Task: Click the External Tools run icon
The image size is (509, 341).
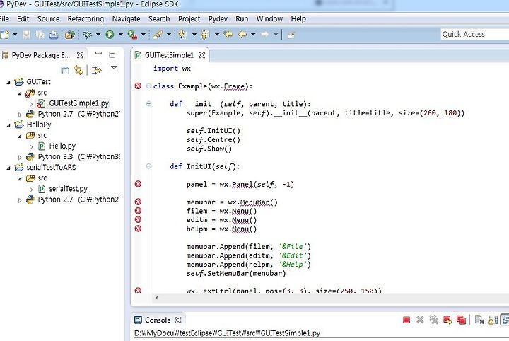Action: pos(132,35)
